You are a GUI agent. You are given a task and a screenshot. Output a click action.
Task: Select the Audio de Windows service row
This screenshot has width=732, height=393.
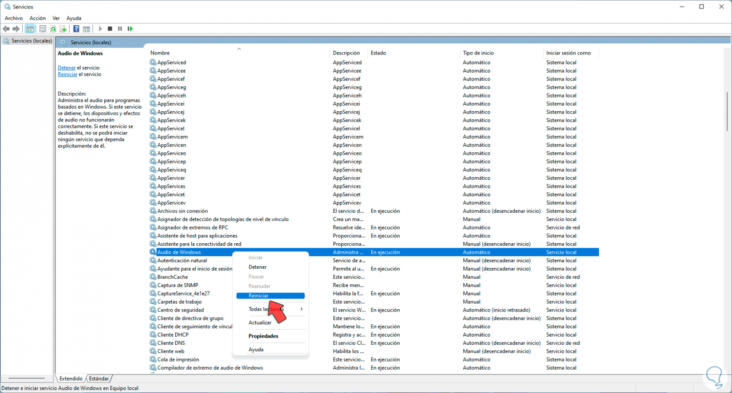pyautogui.click(x=374, y=252)
